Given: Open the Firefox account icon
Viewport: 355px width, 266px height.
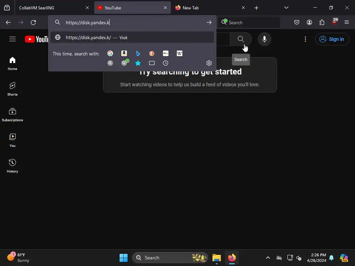Looking at the screenshot, I should coord(309,22).
